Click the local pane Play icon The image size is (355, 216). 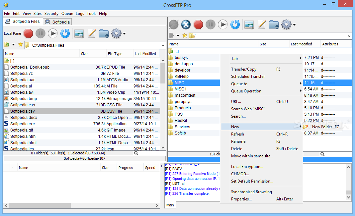[53, 34]
